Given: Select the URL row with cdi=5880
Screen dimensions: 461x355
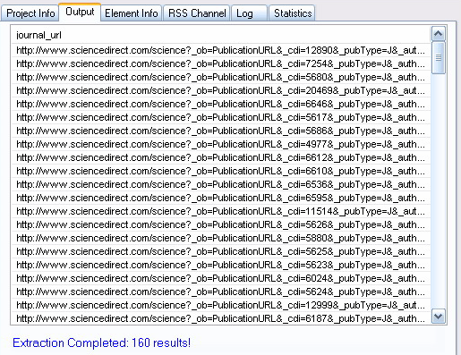Looking at the screenshot, I should click(220, 238).
